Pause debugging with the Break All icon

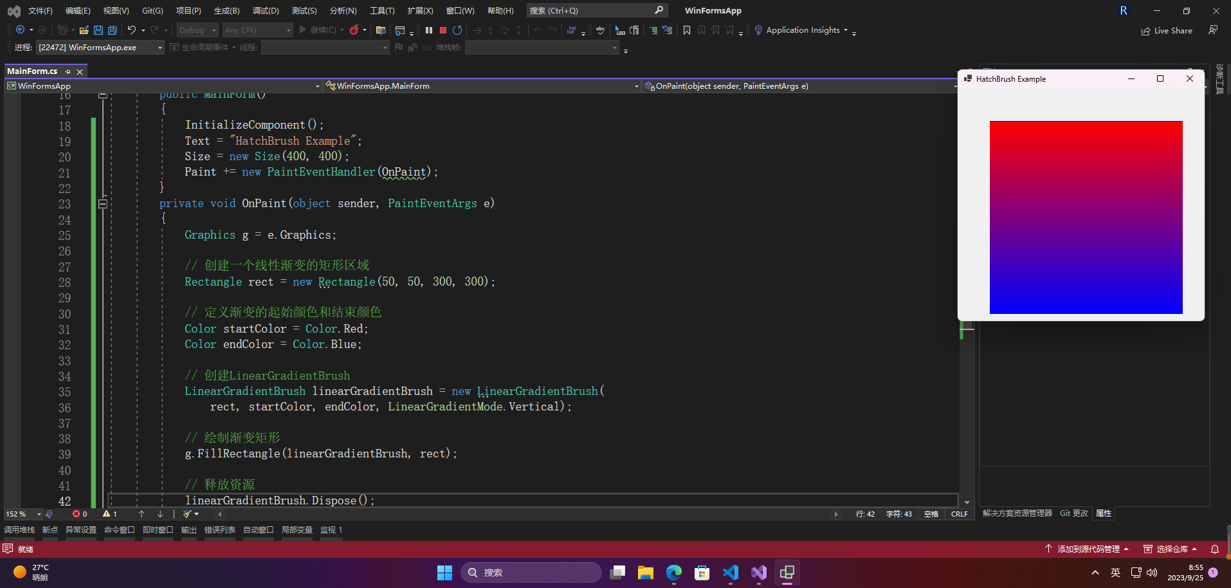429,30
